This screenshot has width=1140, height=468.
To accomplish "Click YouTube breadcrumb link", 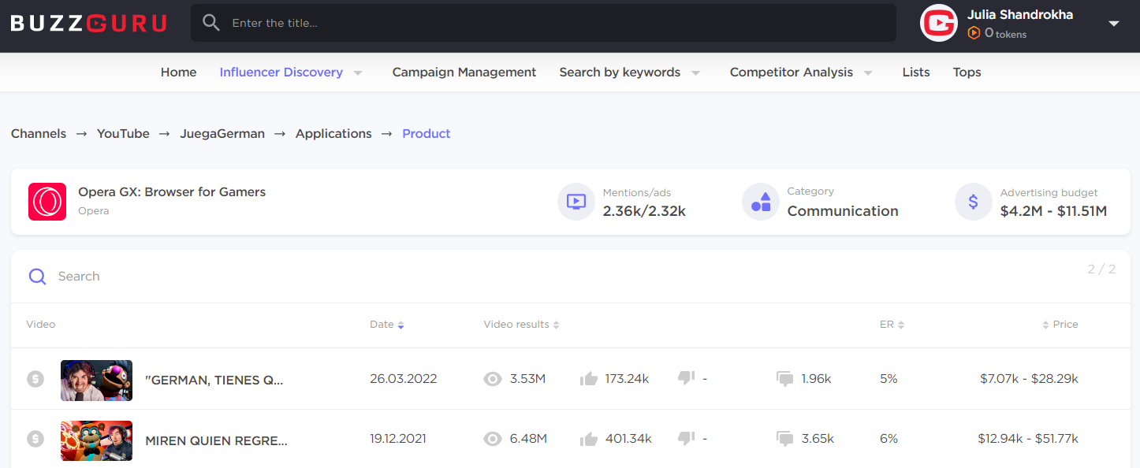I will [123, 133].
